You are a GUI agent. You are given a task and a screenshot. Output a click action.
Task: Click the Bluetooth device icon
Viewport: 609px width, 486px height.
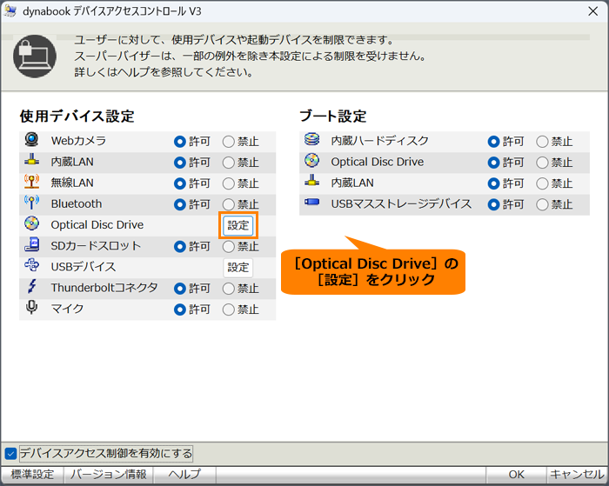(x=31, y=202)
